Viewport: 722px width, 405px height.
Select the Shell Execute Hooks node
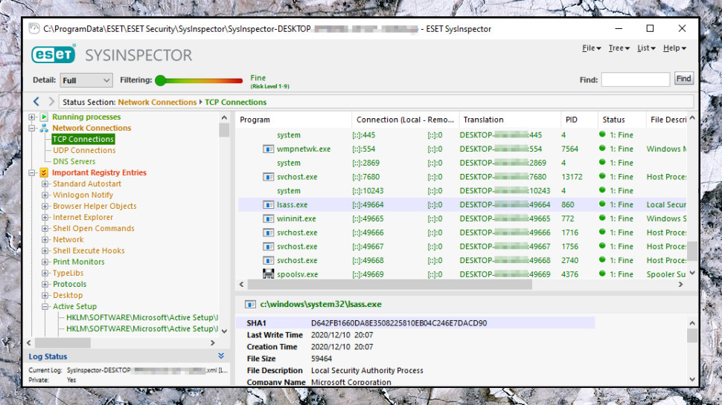89,251
